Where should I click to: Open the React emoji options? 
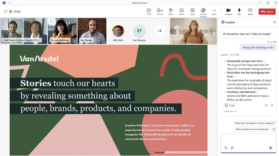pyautogui.click(x=182, y=11)
